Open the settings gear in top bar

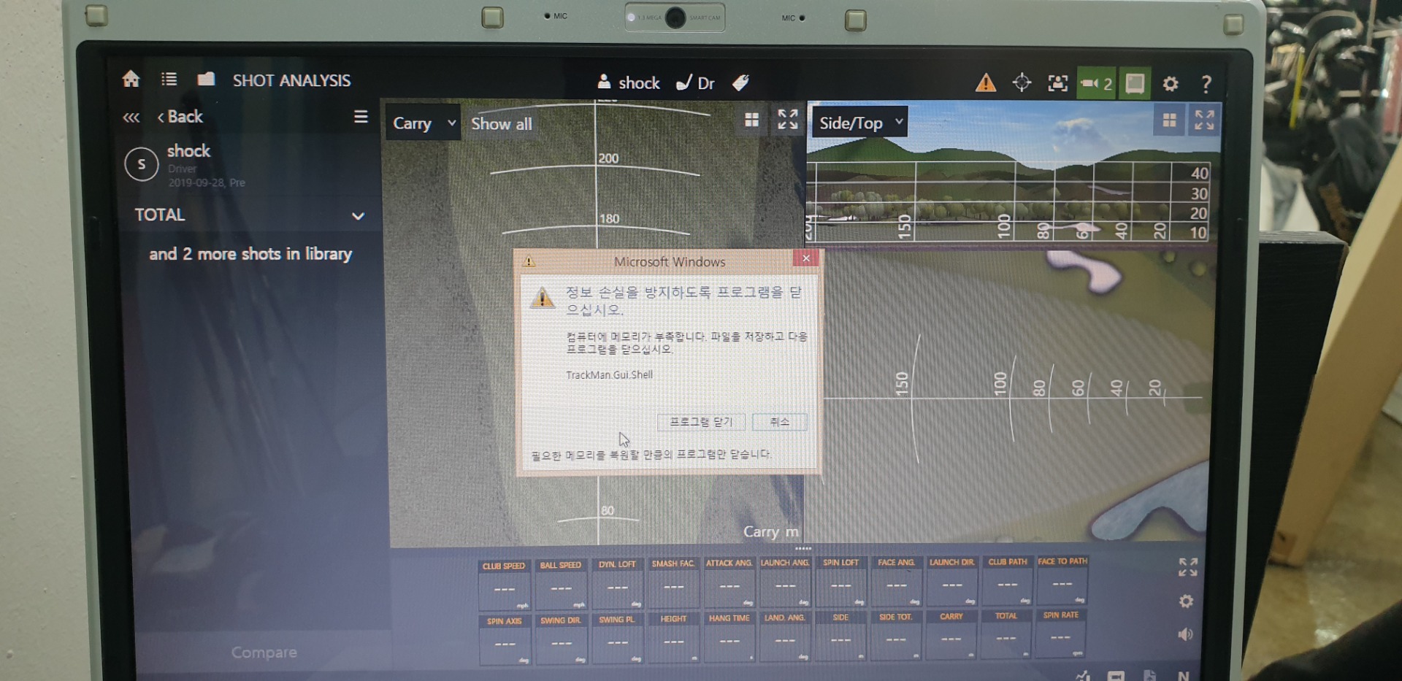tap(1170, 84)
